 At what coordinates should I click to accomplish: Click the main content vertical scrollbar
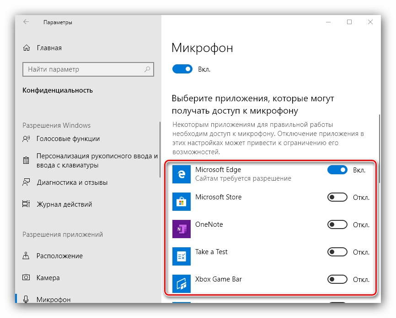pos(380,149)
